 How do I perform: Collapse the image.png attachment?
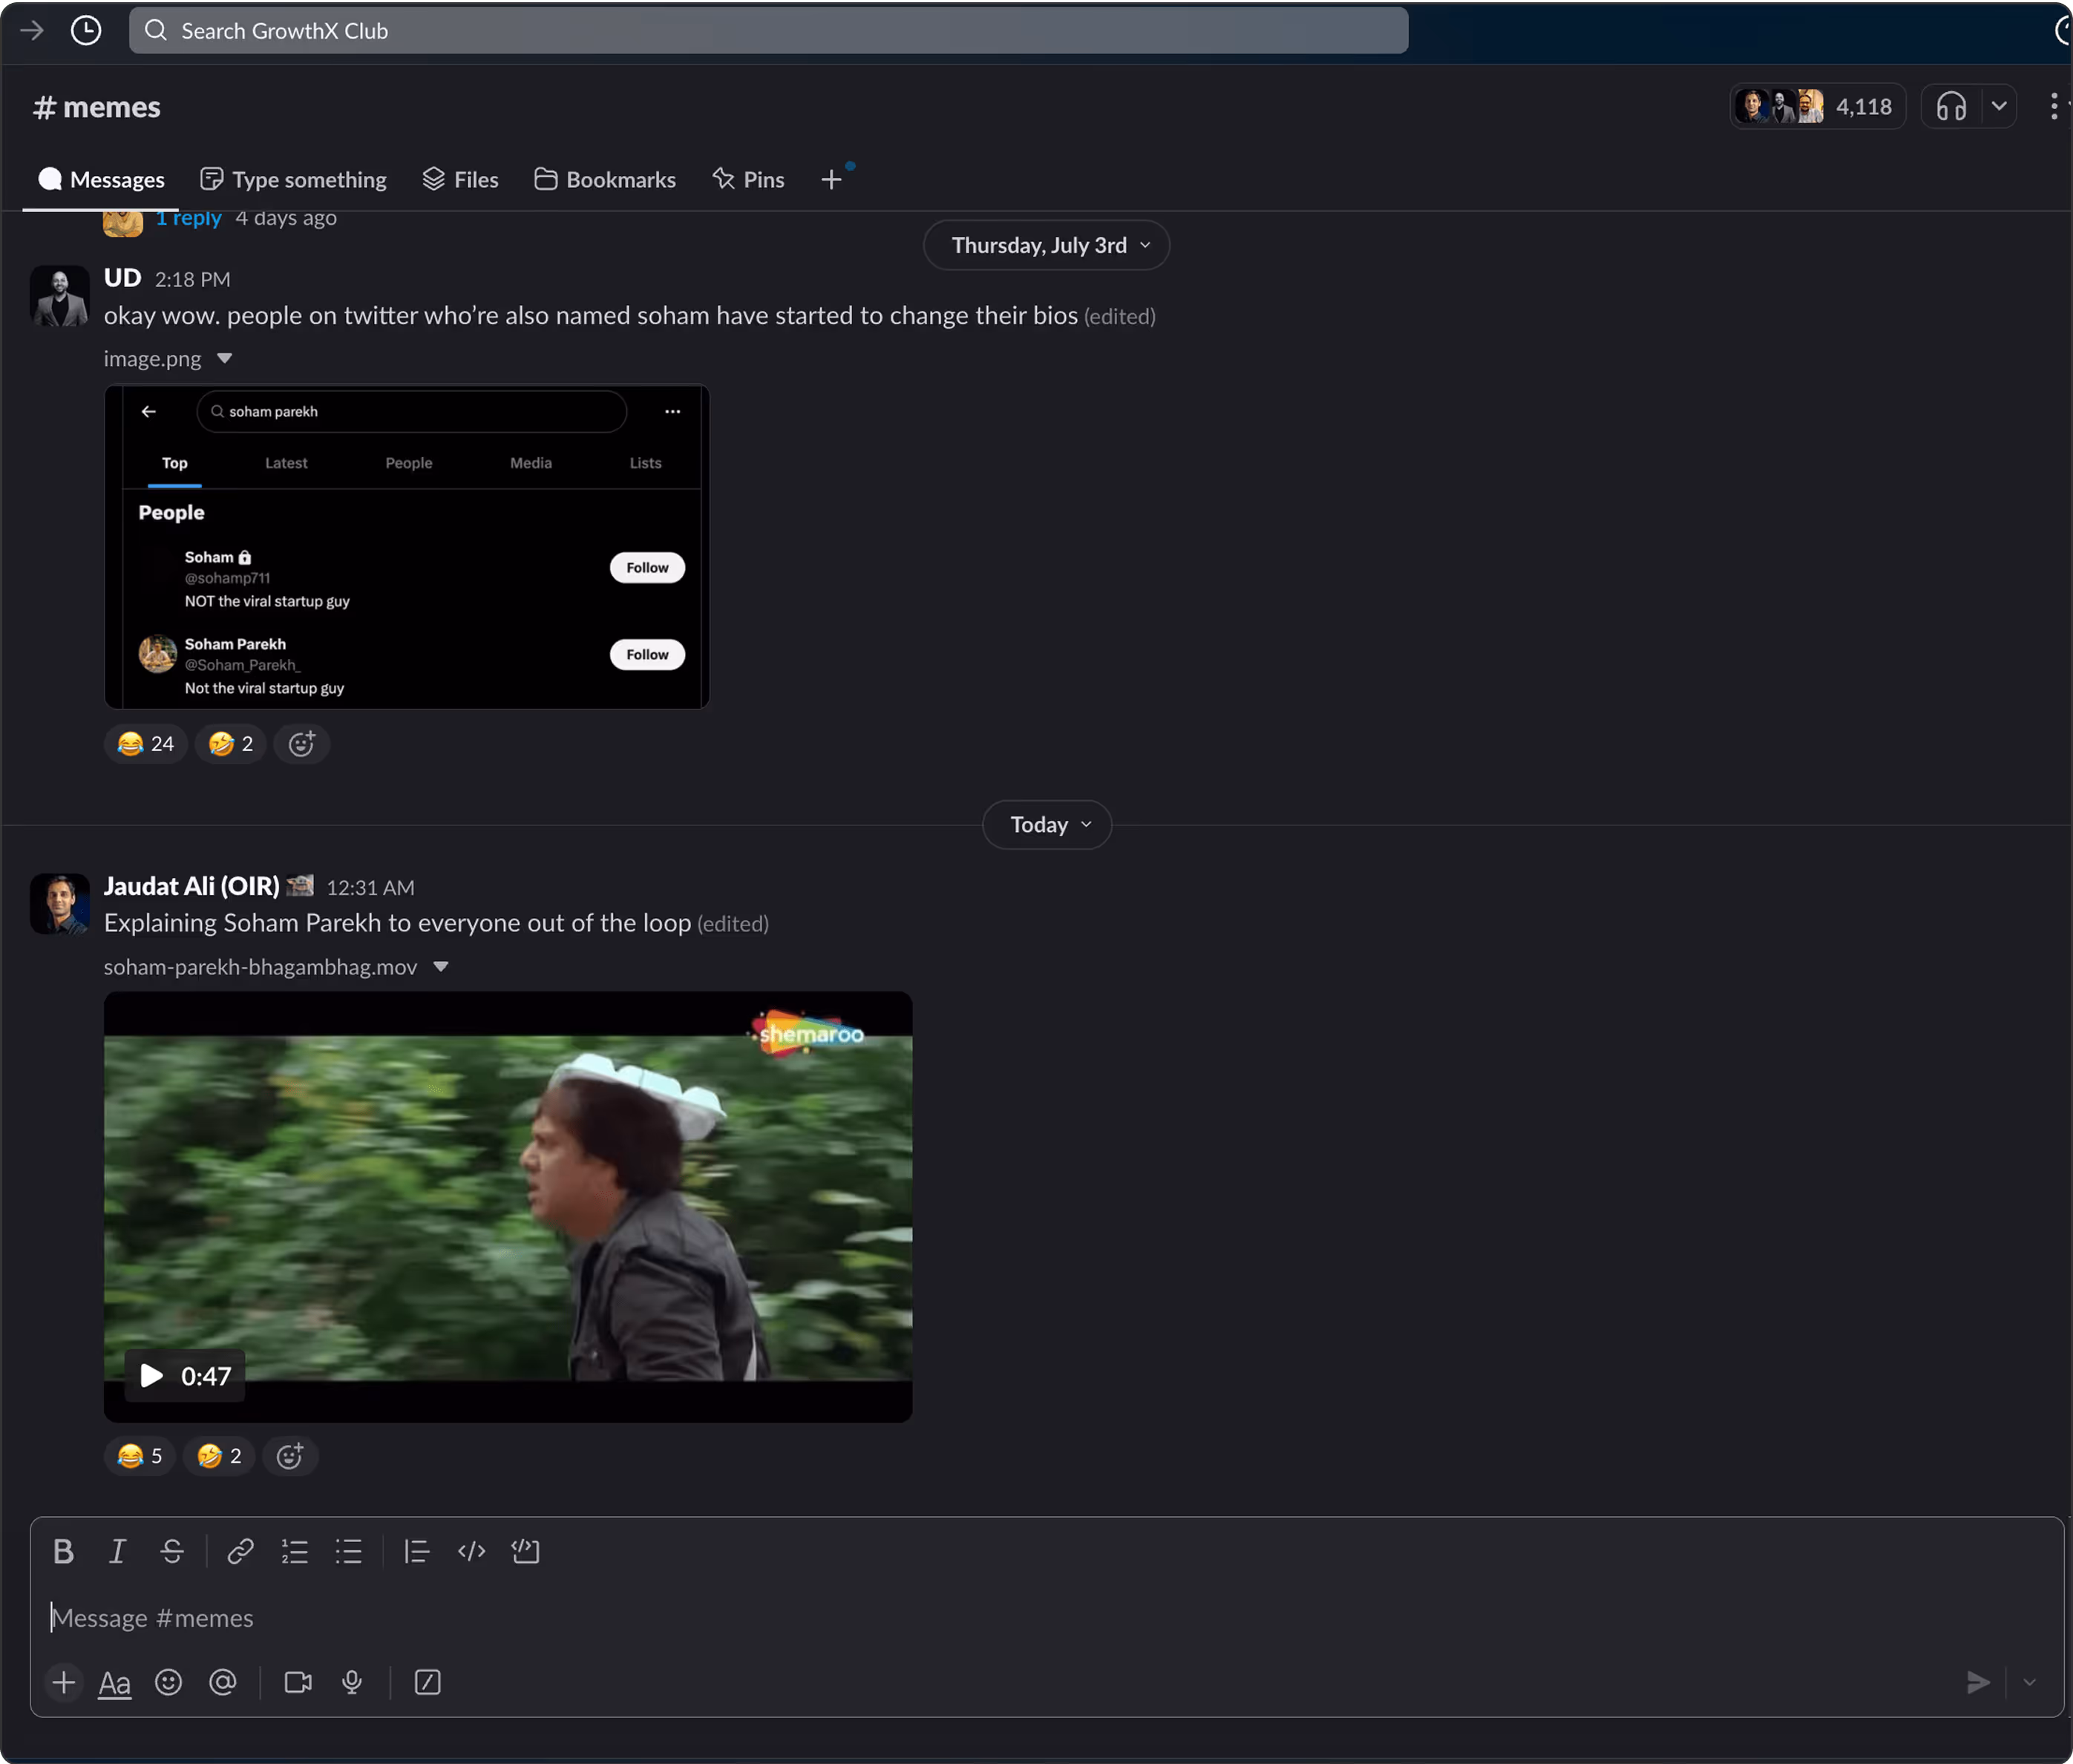point(225,359)
